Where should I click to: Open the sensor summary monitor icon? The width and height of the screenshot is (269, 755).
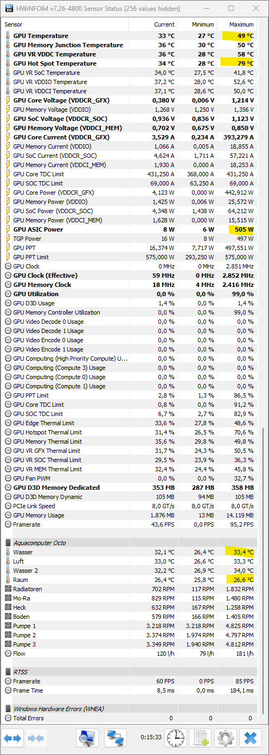[87, 738]
